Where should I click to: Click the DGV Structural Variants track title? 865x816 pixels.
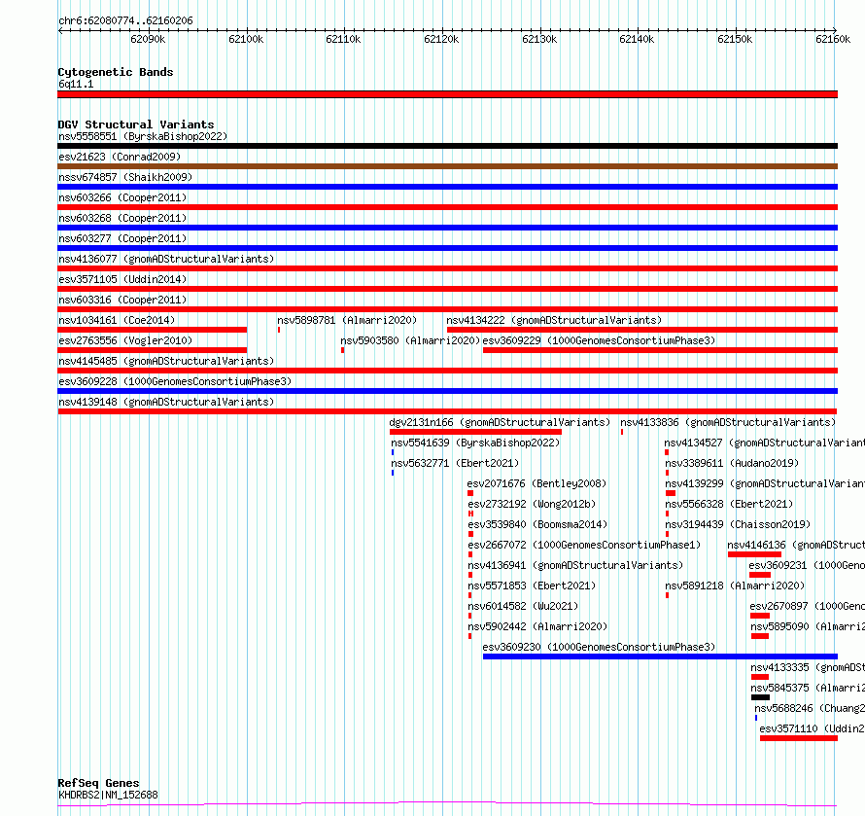tap(136, 124)
